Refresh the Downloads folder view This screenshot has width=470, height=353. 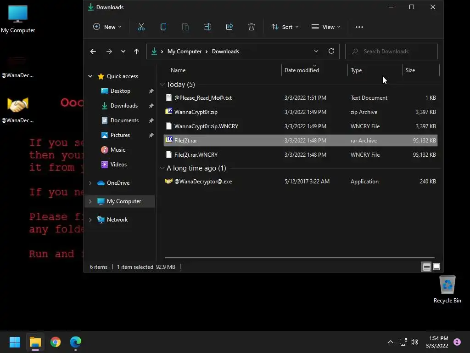click(331, 51)
